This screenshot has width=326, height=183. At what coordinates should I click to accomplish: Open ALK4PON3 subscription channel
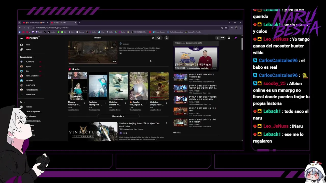30,62
